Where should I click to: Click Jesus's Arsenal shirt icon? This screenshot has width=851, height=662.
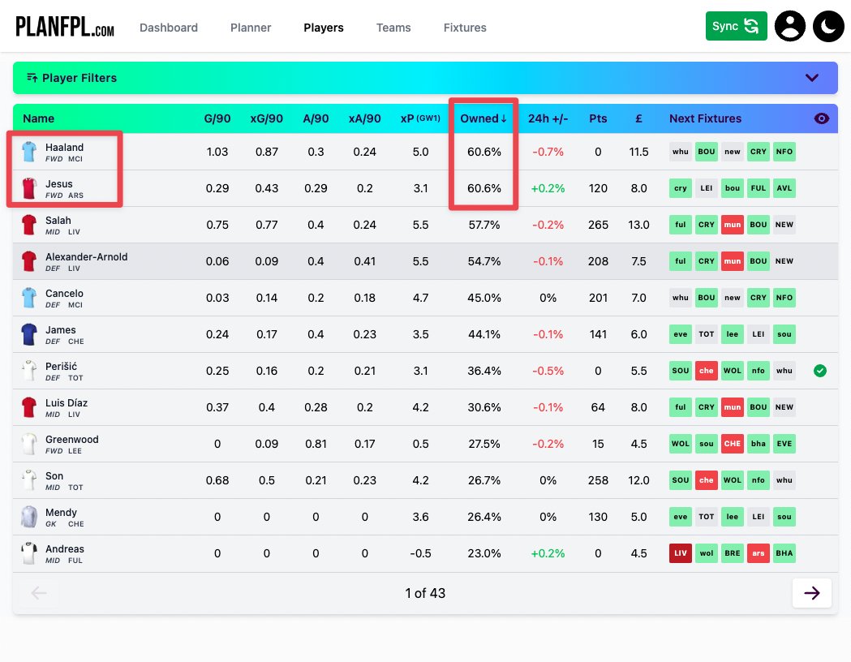point(29,188)
